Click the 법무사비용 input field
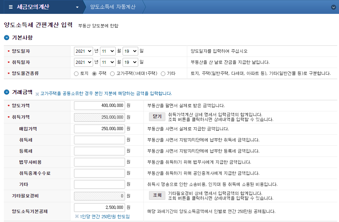Screen dimensions: 339x222 (99, 162)
